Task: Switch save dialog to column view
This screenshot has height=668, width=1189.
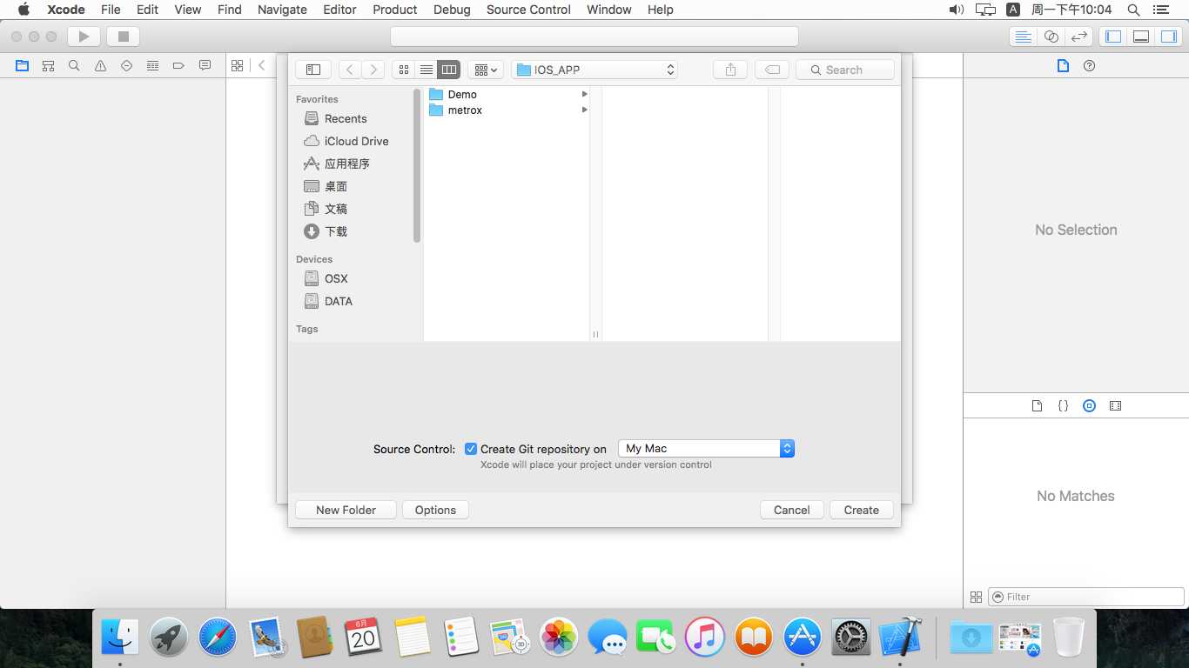Action: pyautogui.click(x=449, y=70)
